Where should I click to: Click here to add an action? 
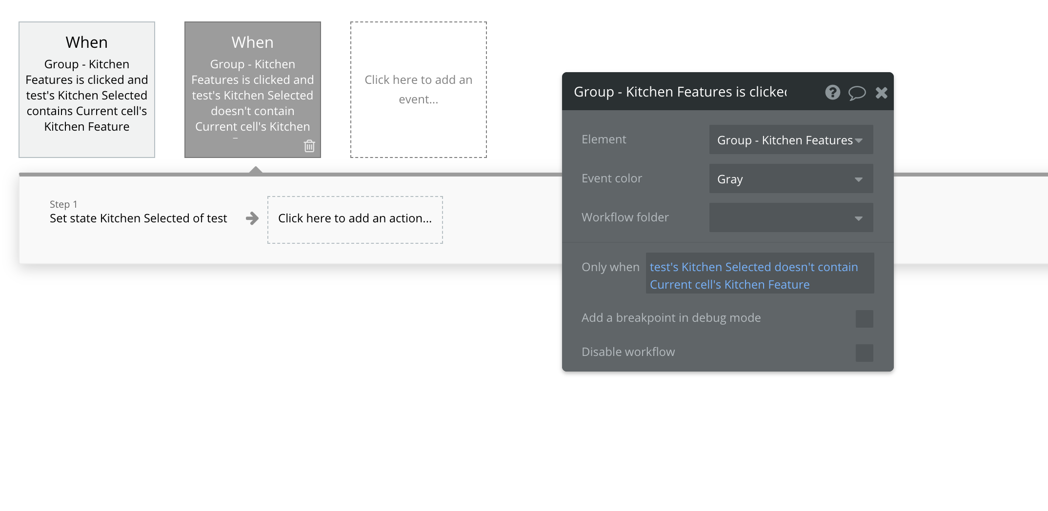pos(355,219)
